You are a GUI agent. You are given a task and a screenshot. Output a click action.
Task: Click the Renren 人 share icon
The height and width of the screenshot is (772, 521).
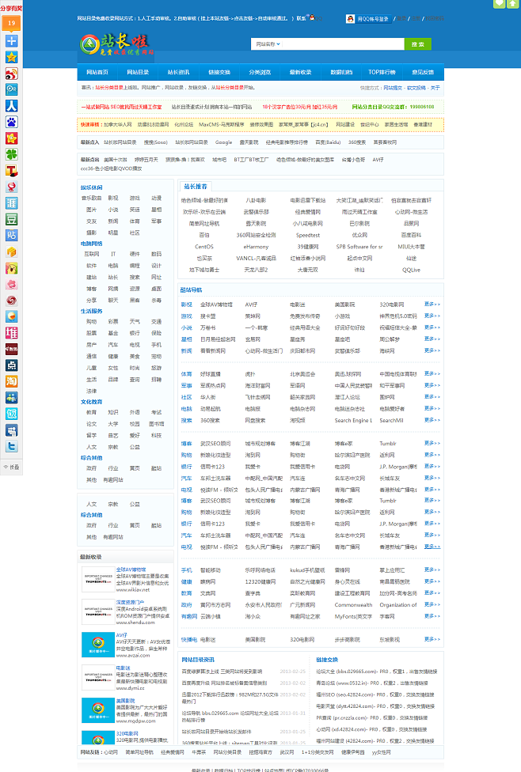pyautogui.click(x=11, y=106)
